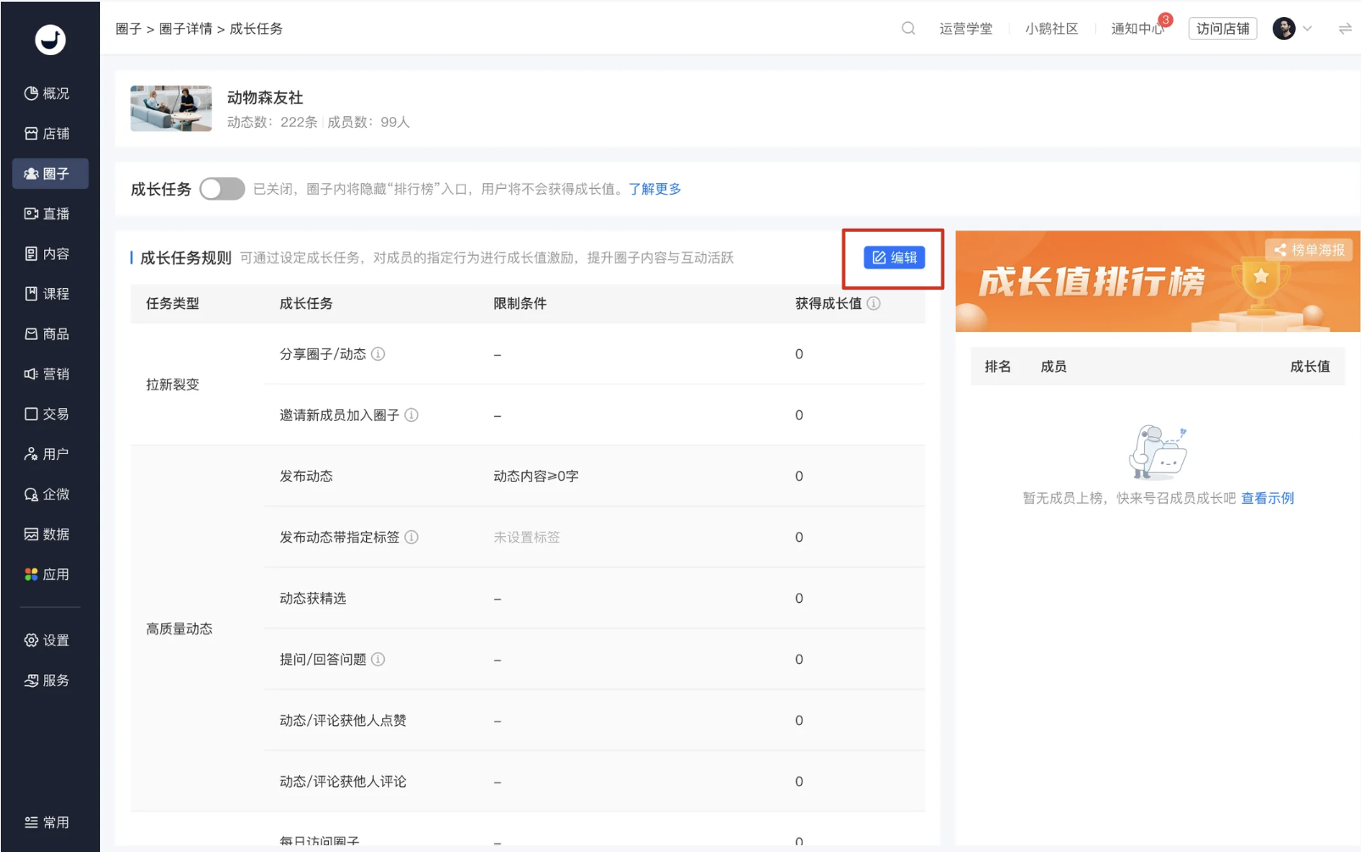The height and width of the screenshot is (852, 1361).
Task: Click the switch arrows icon at top right
Action: [1345, 29]
